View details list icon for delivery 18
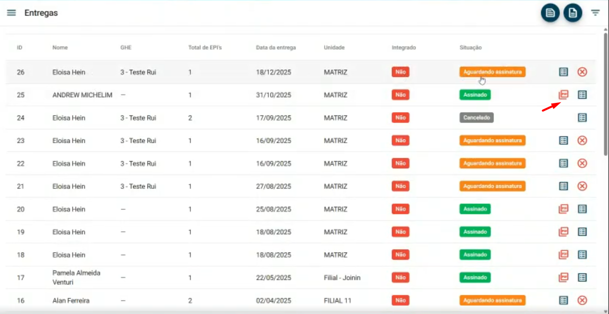 [x=582, y=255]
